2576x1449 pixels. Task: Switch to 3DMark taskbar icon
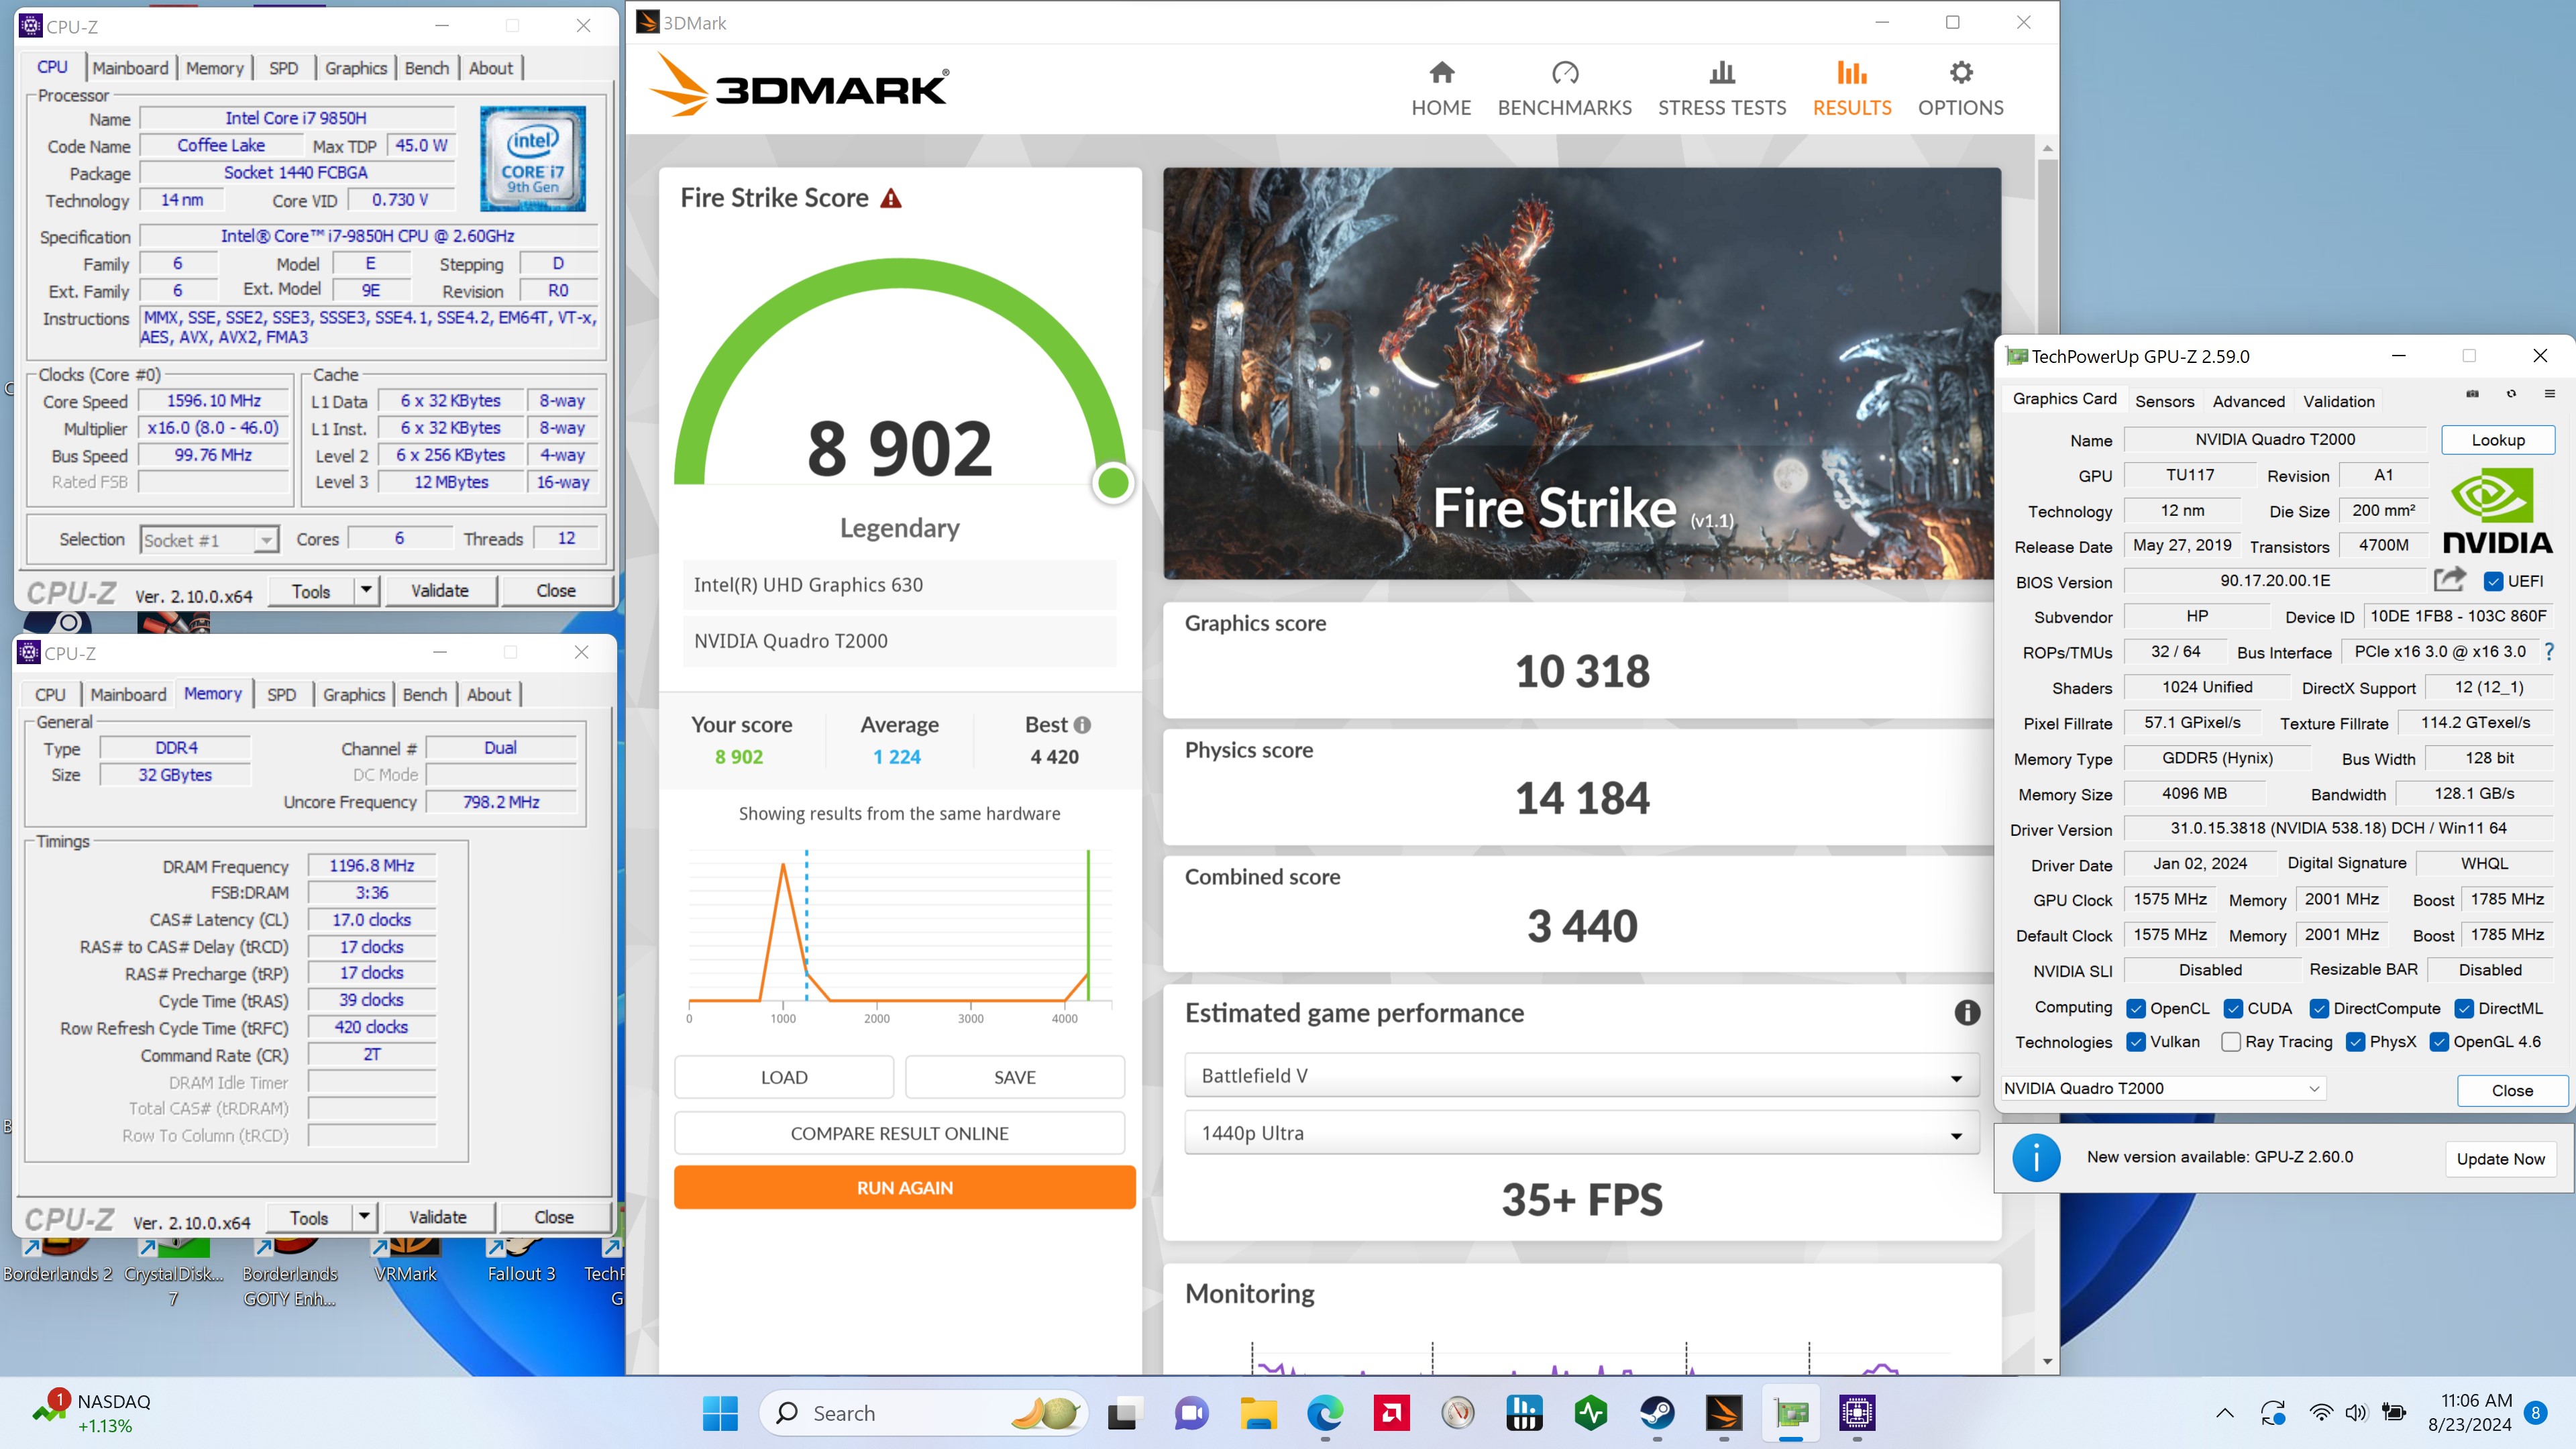(x=1724, y=1413)
